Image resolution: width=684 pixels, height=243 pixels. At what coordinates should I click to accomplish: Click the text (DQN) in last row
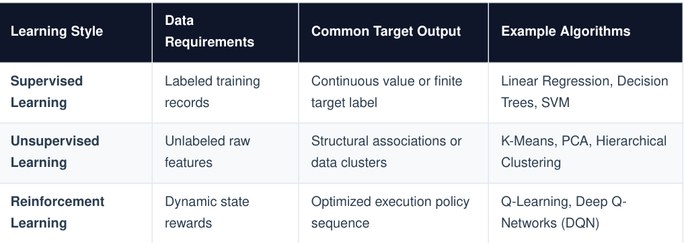[579, 223]
